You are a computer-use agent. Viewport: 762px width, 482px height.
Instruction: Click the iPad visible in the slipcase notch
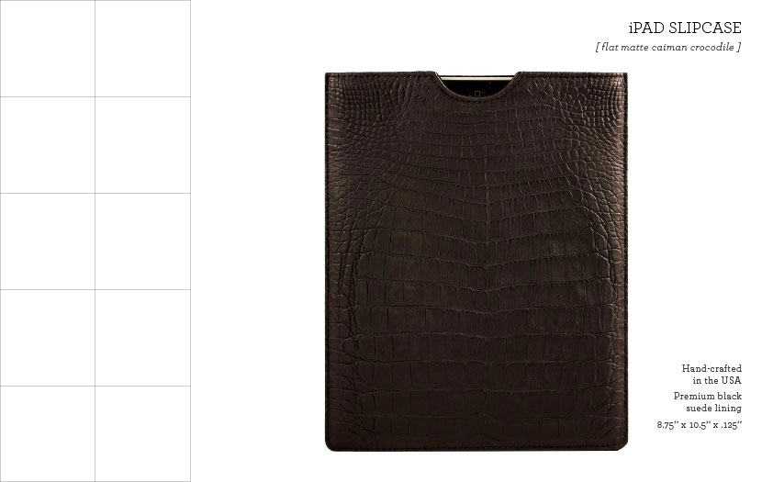click(x=477, y=87)
